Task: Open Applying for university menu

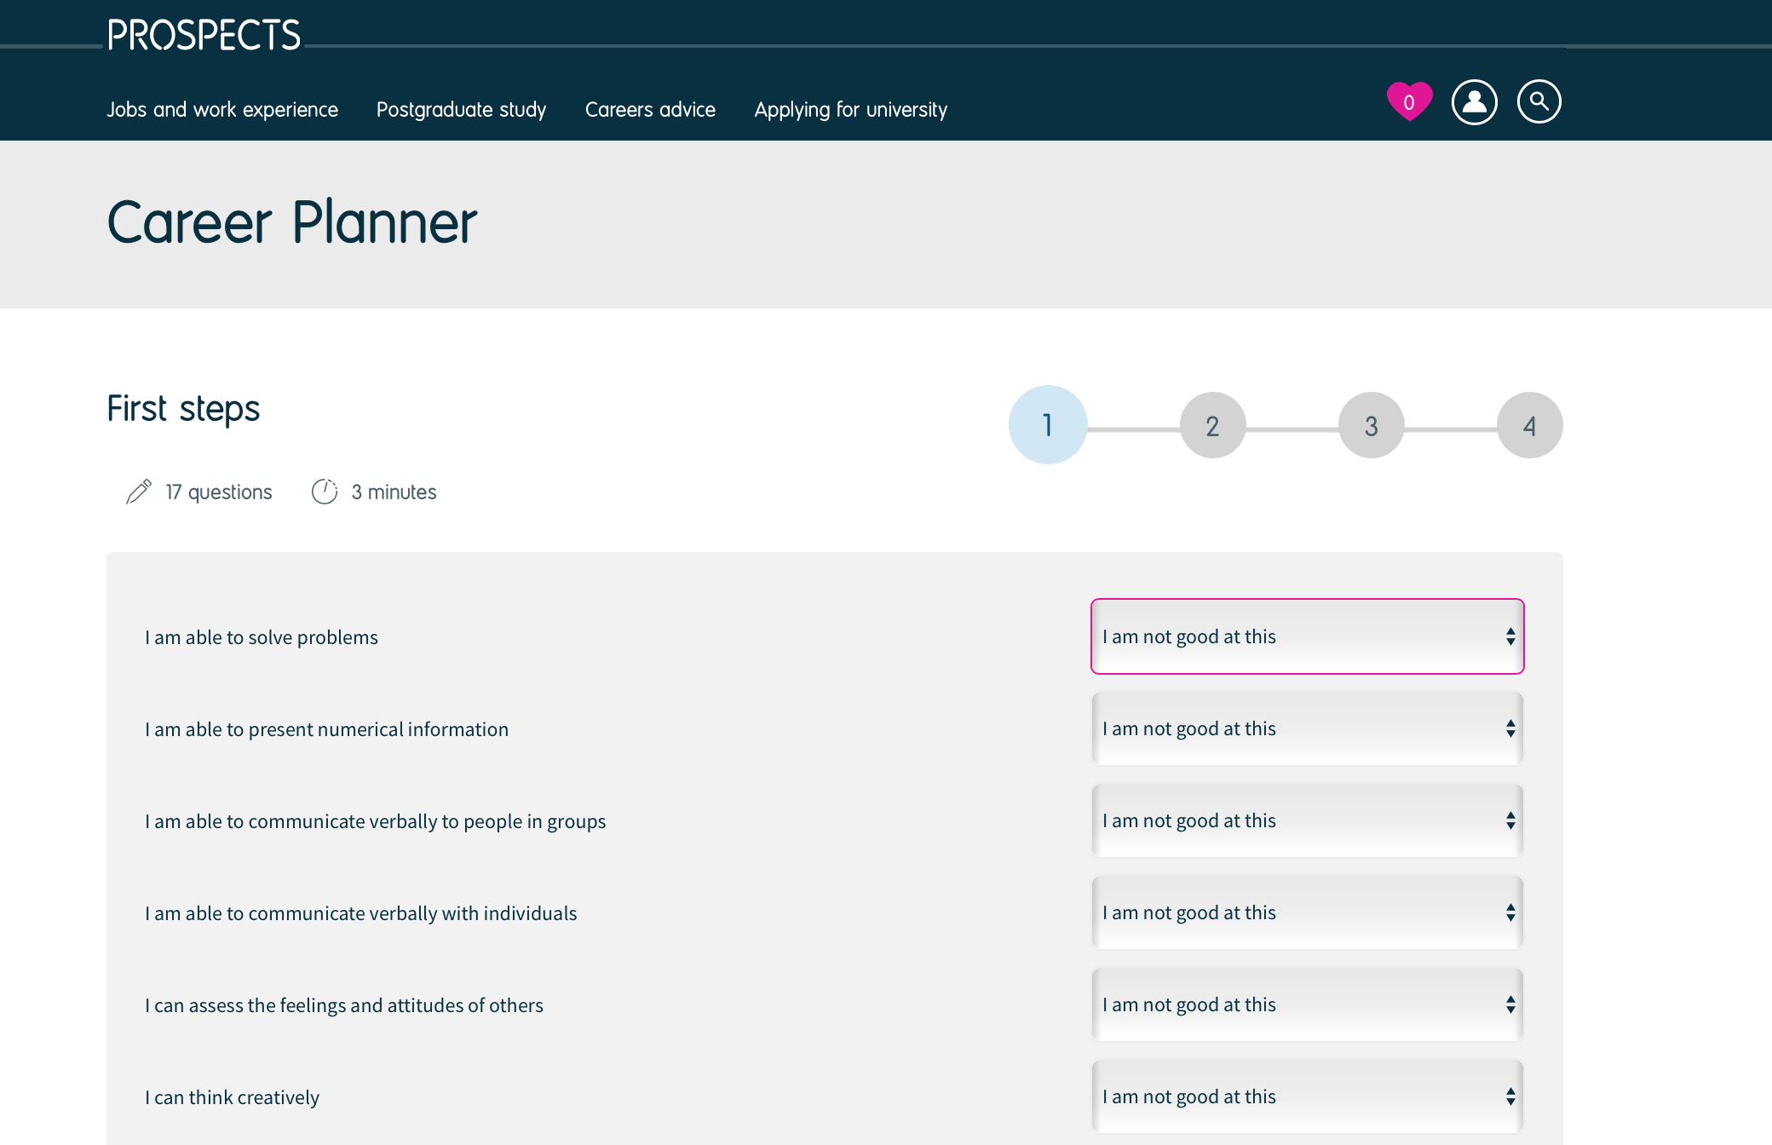Action: 850,110
